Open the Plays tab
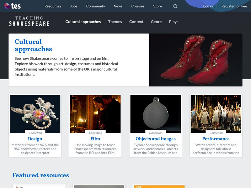 click(174, 22)
